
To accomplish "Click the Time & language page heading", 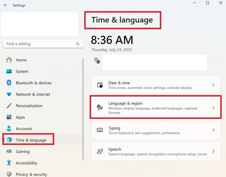I will coord(122,20).
